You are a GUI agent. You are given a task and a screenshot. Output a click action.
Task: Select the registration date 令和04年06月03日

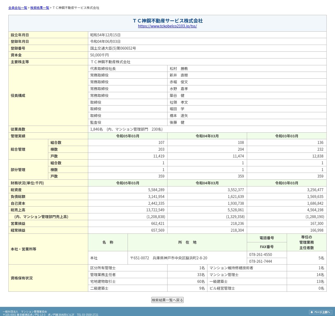(105, 42)
